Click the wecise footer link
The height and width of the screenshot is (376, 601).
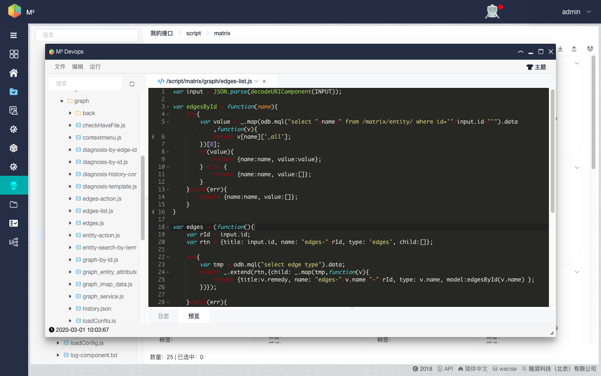tap(505, 369)
